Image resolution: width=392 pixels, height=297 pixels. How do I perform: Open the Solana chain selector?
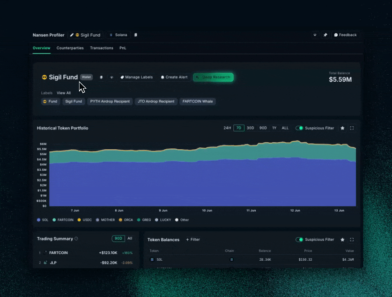click(119, 35)
